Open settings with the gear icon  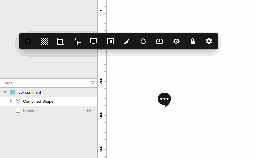pos(209,41)
